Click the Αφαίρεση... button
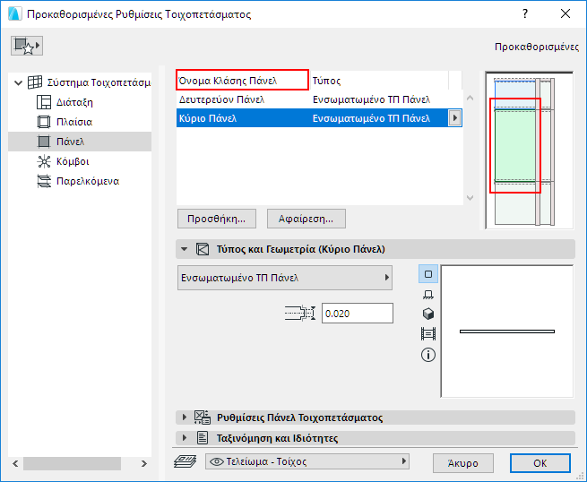The image size is (587, 482). [306, 219]
